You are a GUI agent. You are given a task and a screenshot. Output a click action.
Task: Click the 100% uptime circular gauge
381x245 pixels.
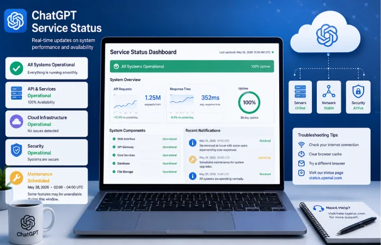(249, 102)
